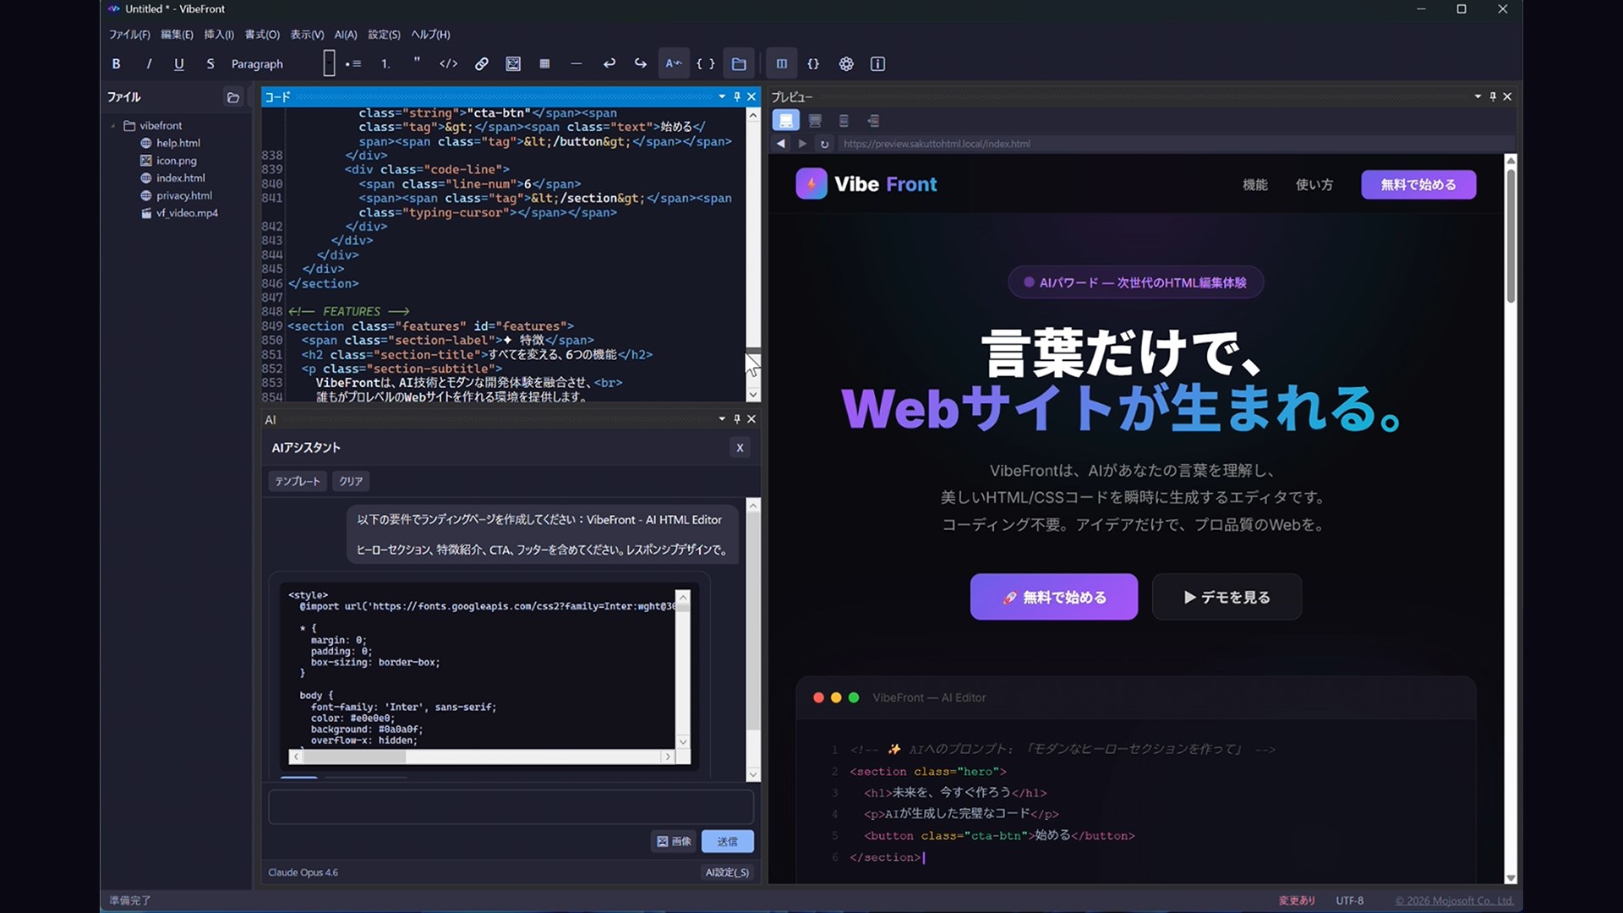1623x913 pixels.
Task: Close the AI panel
Action: coord(751,419)
